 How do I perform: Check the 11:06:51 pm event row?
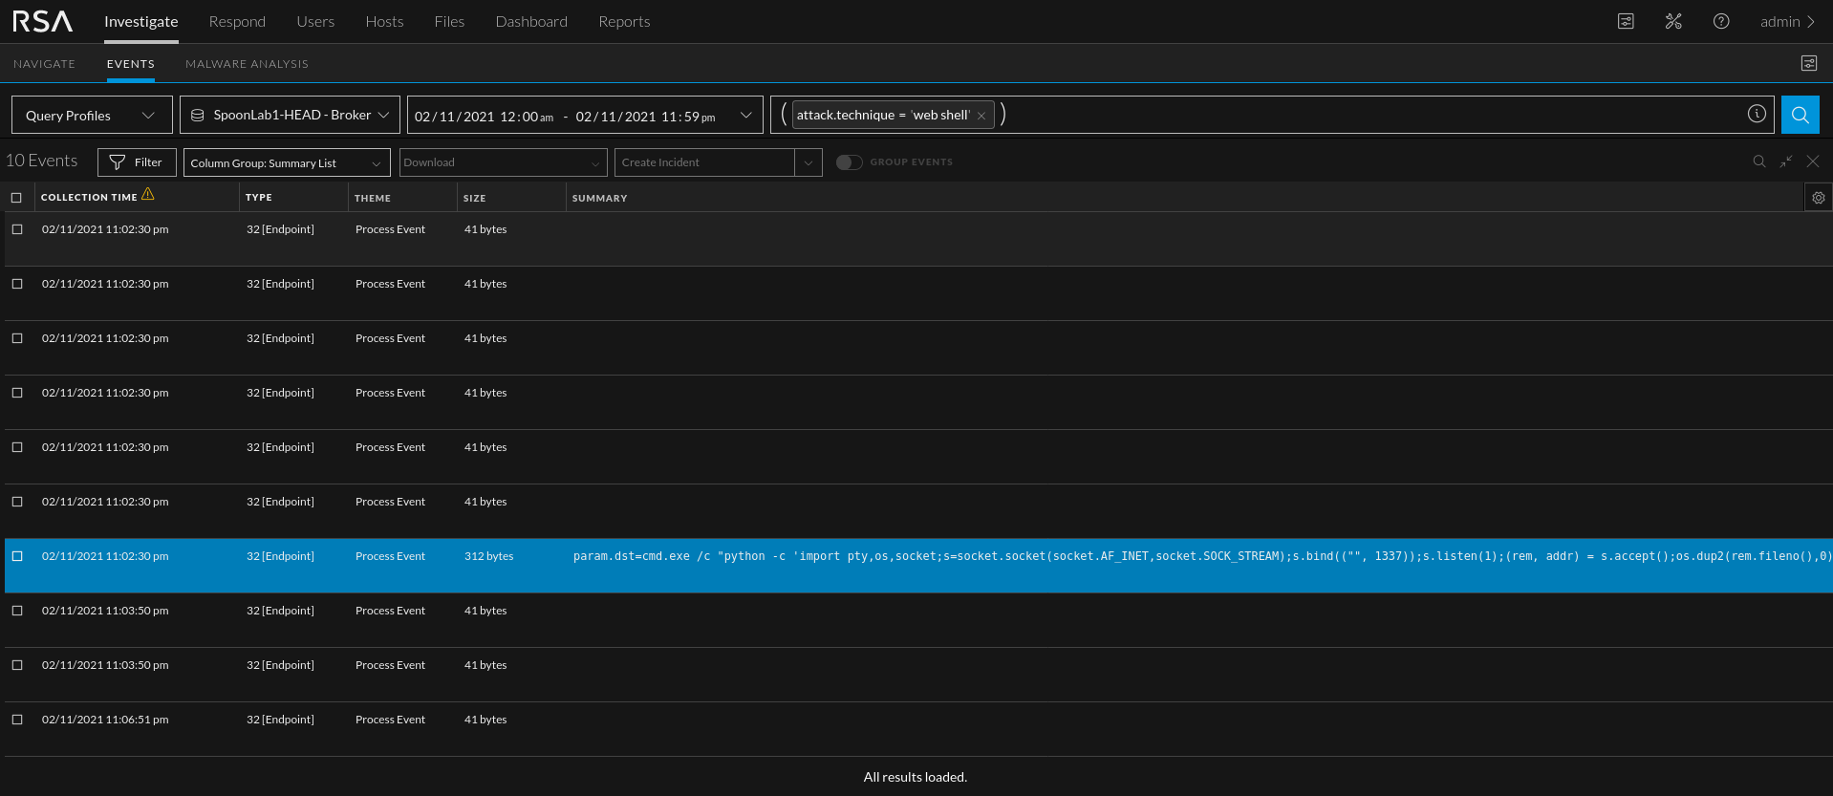(x=17, y=720)
